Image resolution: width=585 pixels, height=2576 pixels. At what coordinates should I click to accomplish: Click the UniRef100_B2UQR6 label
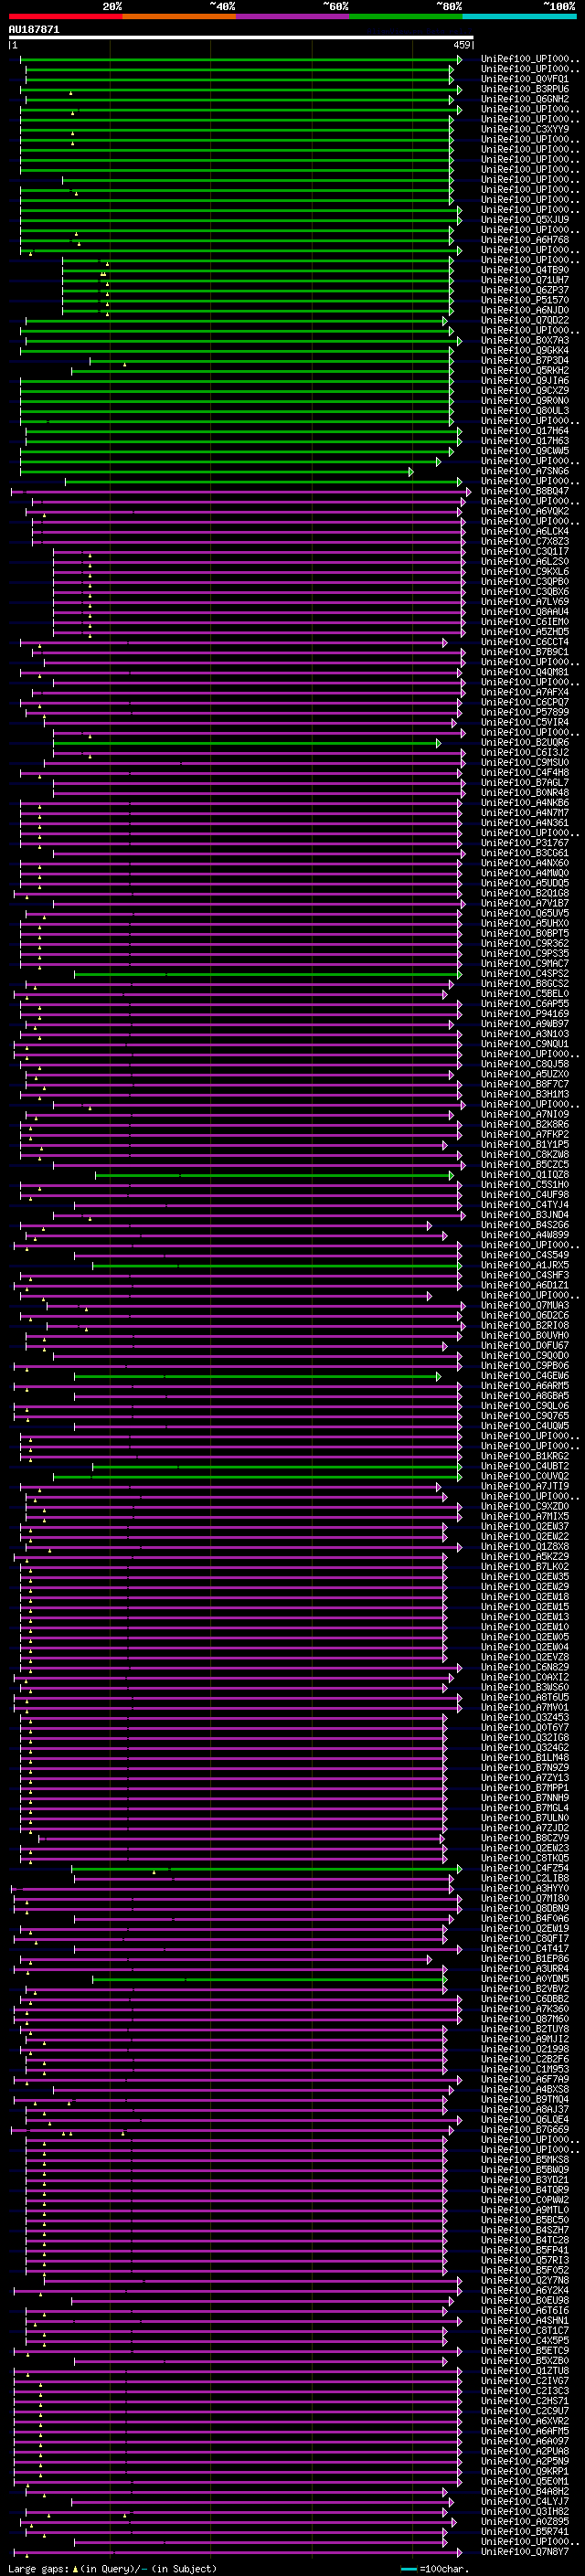[525, 743]
